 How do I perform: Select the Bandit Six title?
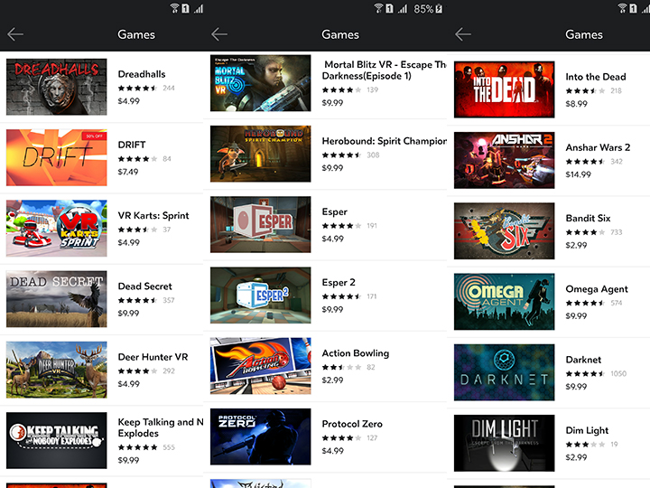pyautogui.click(x=588, y=219)
